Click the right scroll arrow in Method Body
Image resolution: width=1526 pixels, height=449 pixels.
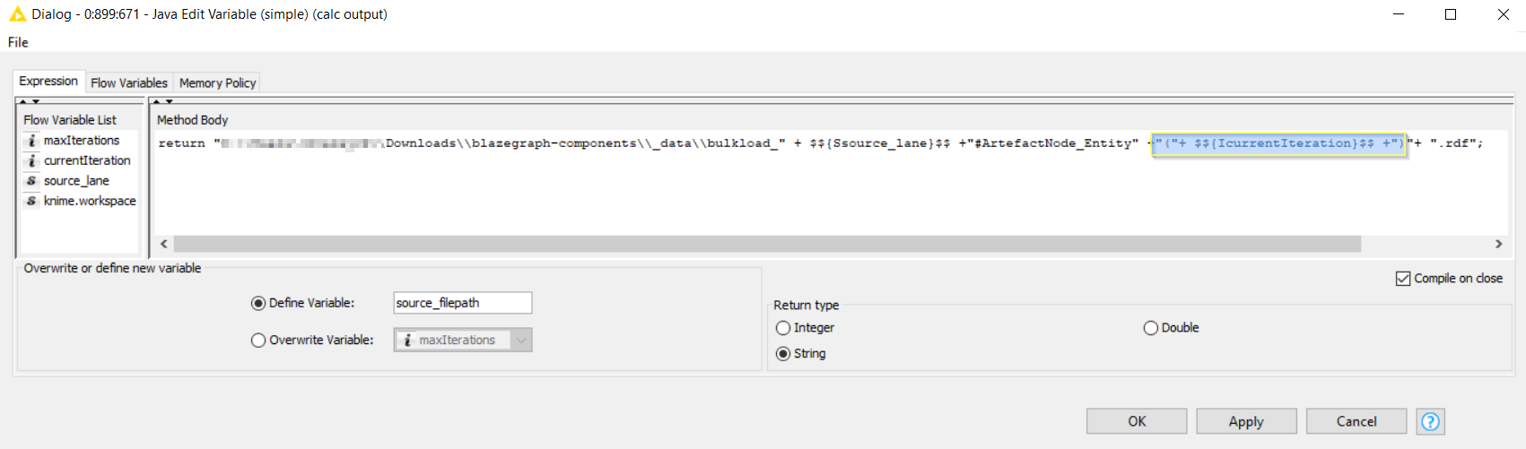[1498, 244]
